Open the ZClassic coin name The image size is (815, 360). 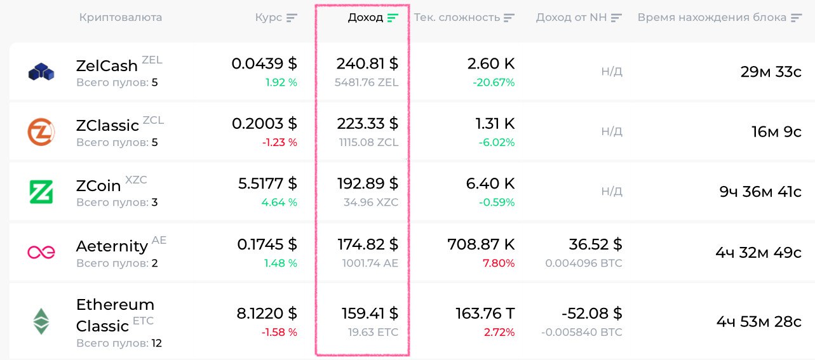coord(107,126)
